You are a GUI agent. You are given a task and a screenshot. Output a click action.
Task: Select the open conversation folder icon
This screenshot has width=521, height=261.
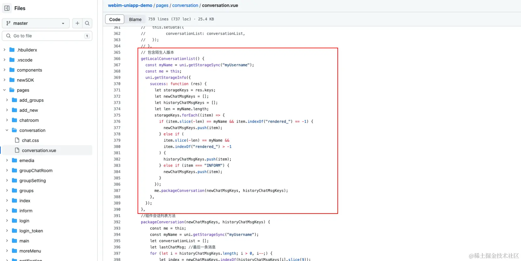(14, 130)
